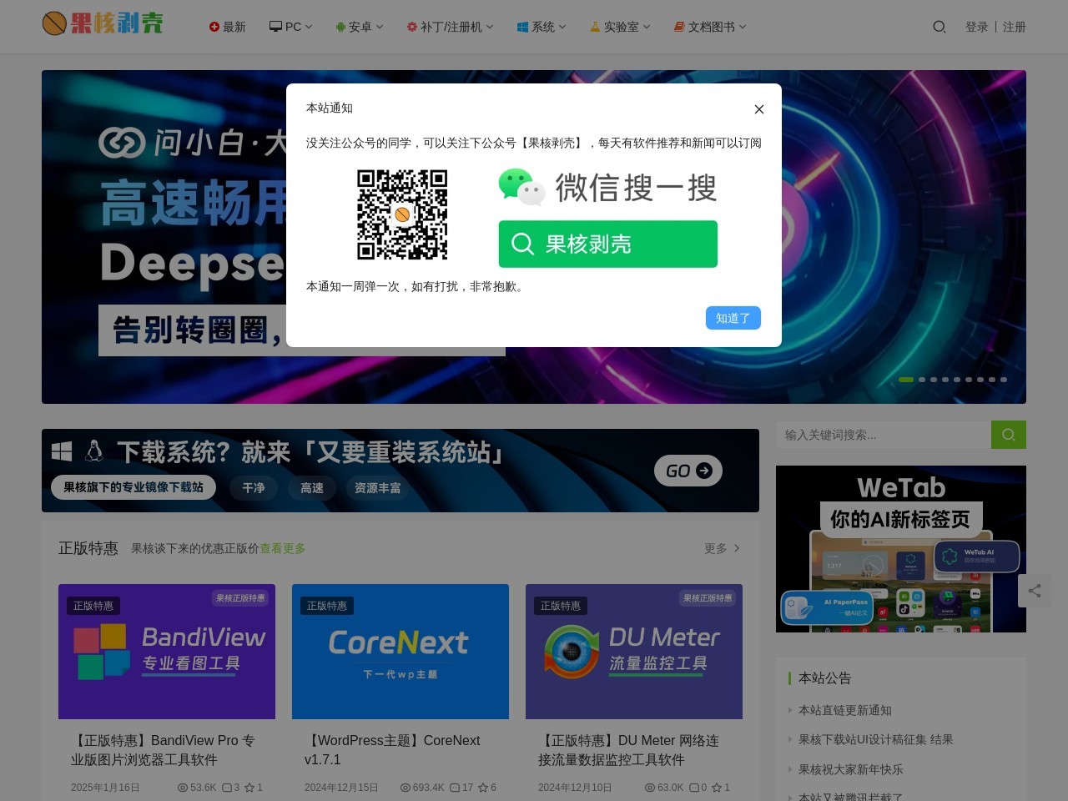The image size is (1068, 801).
Task: Click the floating share icon
Action: point(1035,591)
